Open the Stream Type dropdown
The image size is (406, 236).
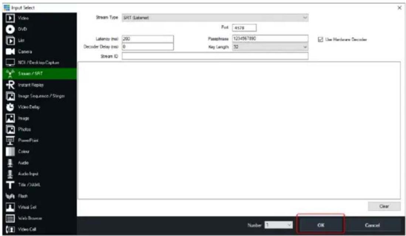point(215,18)
